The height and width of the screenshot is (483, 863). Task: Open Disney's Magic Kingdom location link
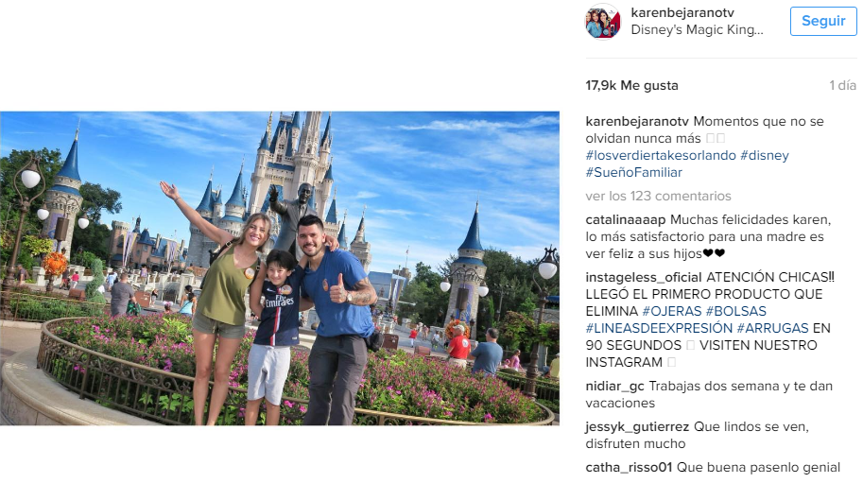[x=697, y=29]
